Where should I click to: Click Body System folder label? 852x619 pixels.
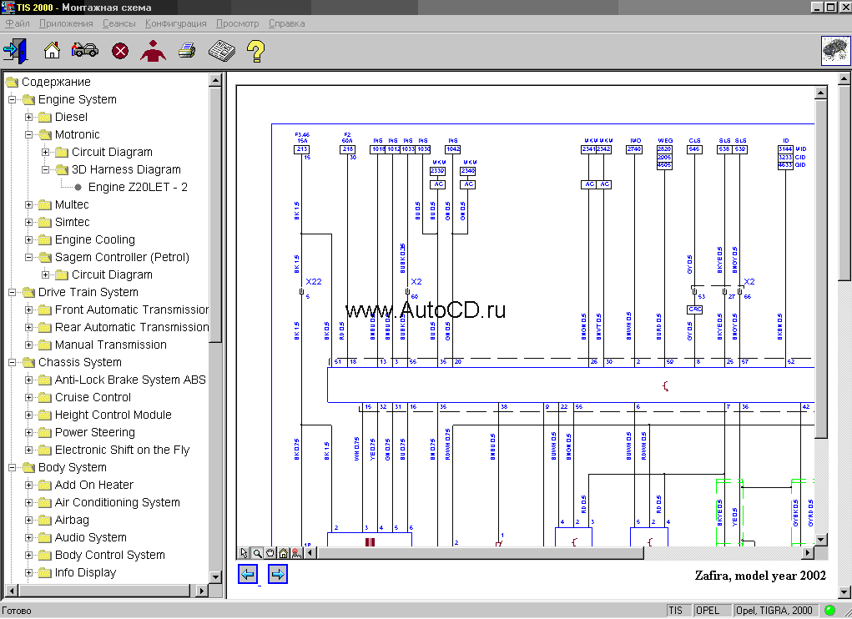coord(73,467)
